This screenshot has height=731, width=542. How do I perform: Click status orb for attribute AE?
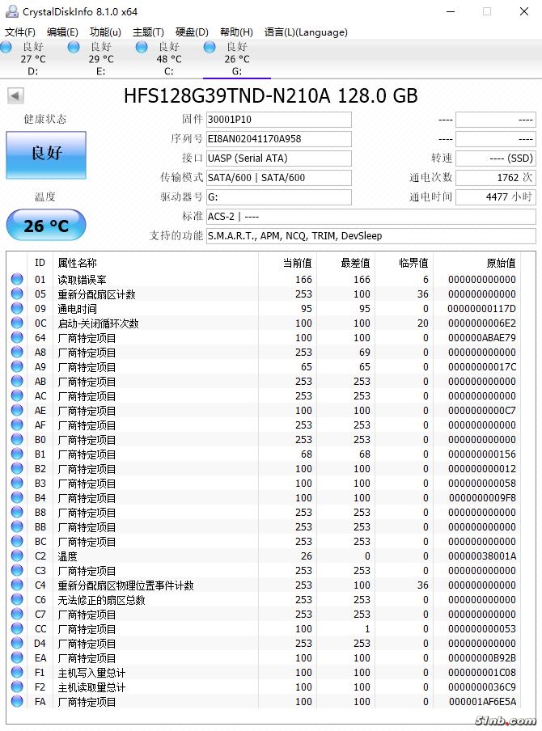17,410
